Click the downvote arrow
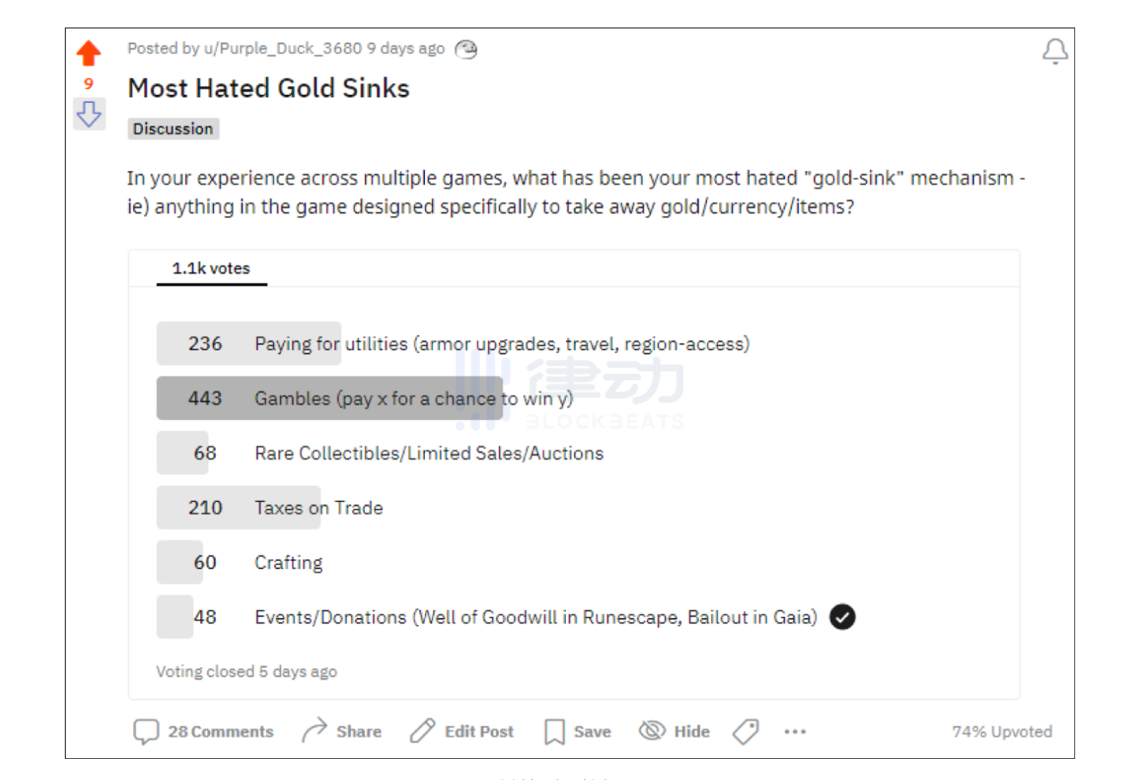Viewport: 1140px width, 780px height. 88,114
